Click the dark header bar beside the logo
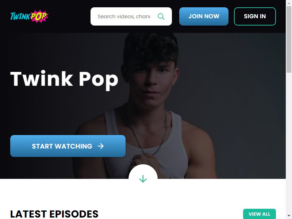The width and height of the screenshot is (292, 219). [x=69, y=16]
